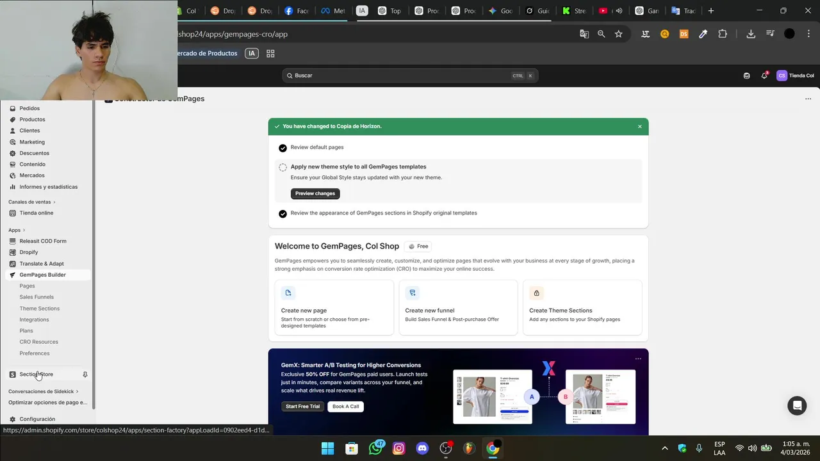This screenshot has width=820, height=461.
Task: Open the Tienda Col account menu
Action: [x=796, y=76]
